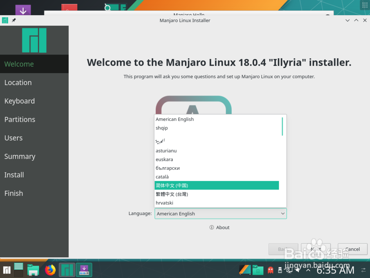The image size is (370, 278).
Task: Click the Back button
Action: 283,249
